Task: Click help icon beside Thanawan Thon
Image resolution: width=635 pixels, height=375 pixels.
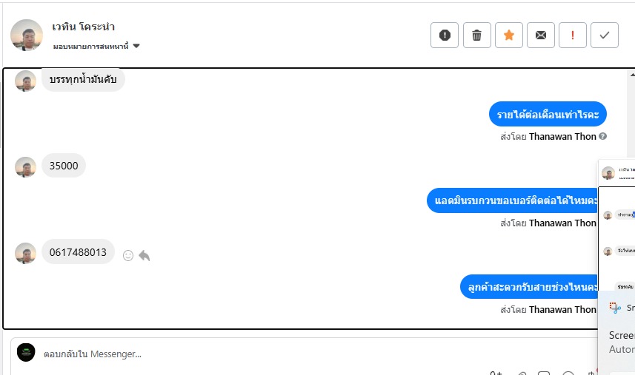Action: tap(603, 137)
